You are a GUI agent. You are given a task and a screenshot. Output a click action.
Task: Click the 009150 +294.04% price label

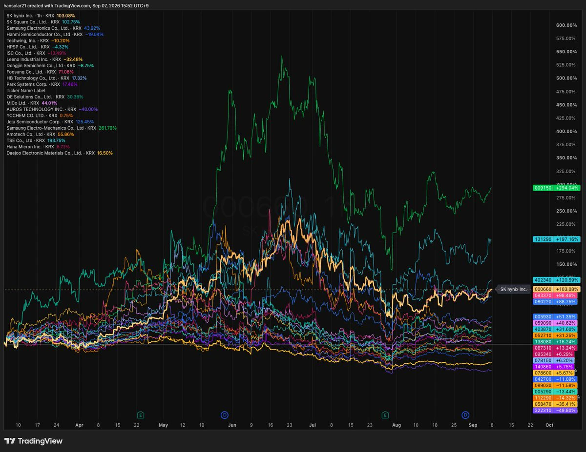coord(556,188)
